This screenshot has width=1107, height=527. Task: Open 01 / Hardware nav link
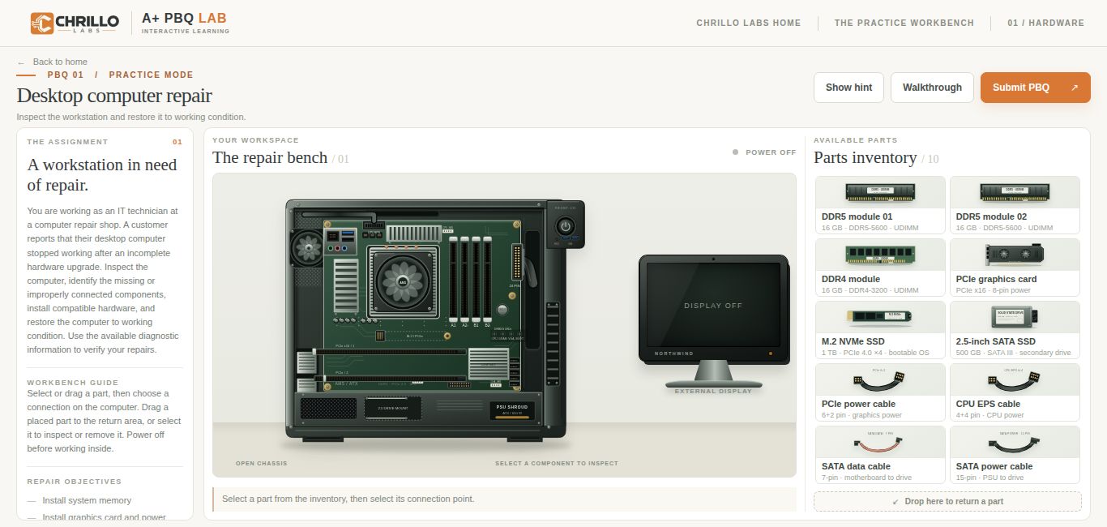(1045, 23)
